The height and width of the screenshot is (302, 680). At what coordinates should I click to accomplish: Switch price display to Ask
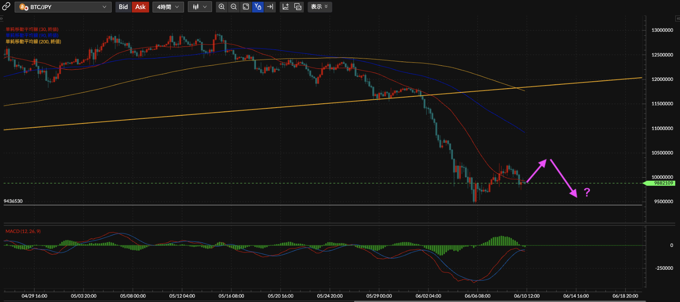pyautogui.click(x=140, y=7)
